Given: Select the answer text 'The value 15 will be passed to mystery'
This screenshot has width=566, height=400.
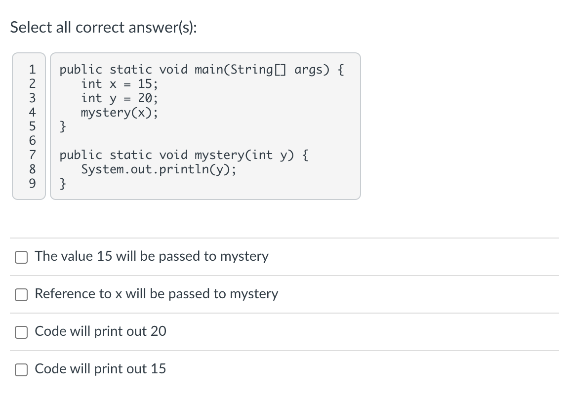Looking at the screenshot, I should tap(151, 256).
